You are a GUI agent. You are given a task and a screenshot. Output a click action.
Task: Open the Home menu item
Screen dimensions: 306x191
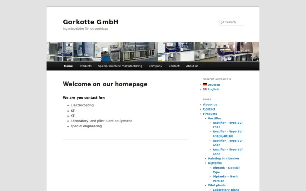[68, 66]
